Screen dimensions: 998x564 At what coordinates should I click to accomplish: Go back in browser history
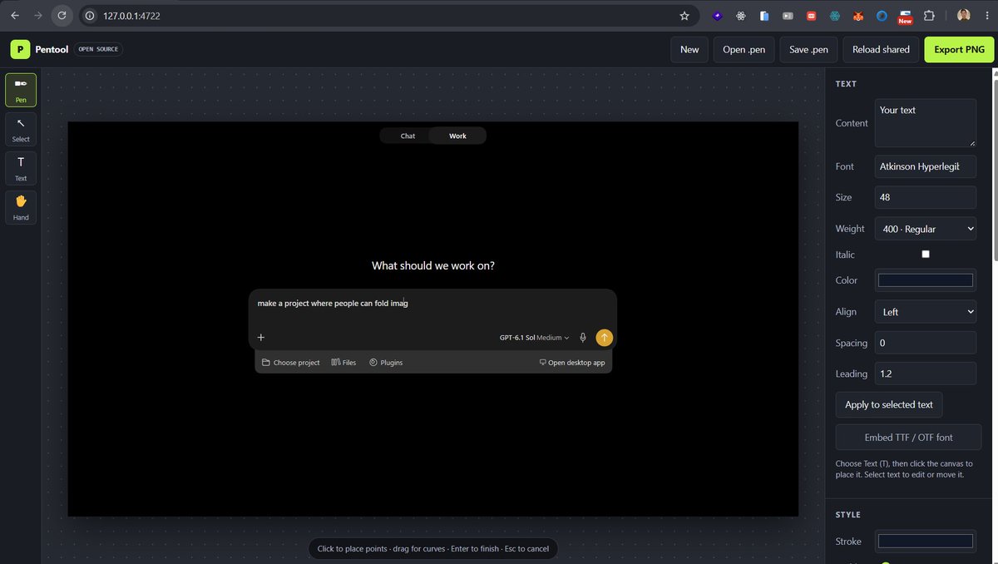(x=15, y=15)
